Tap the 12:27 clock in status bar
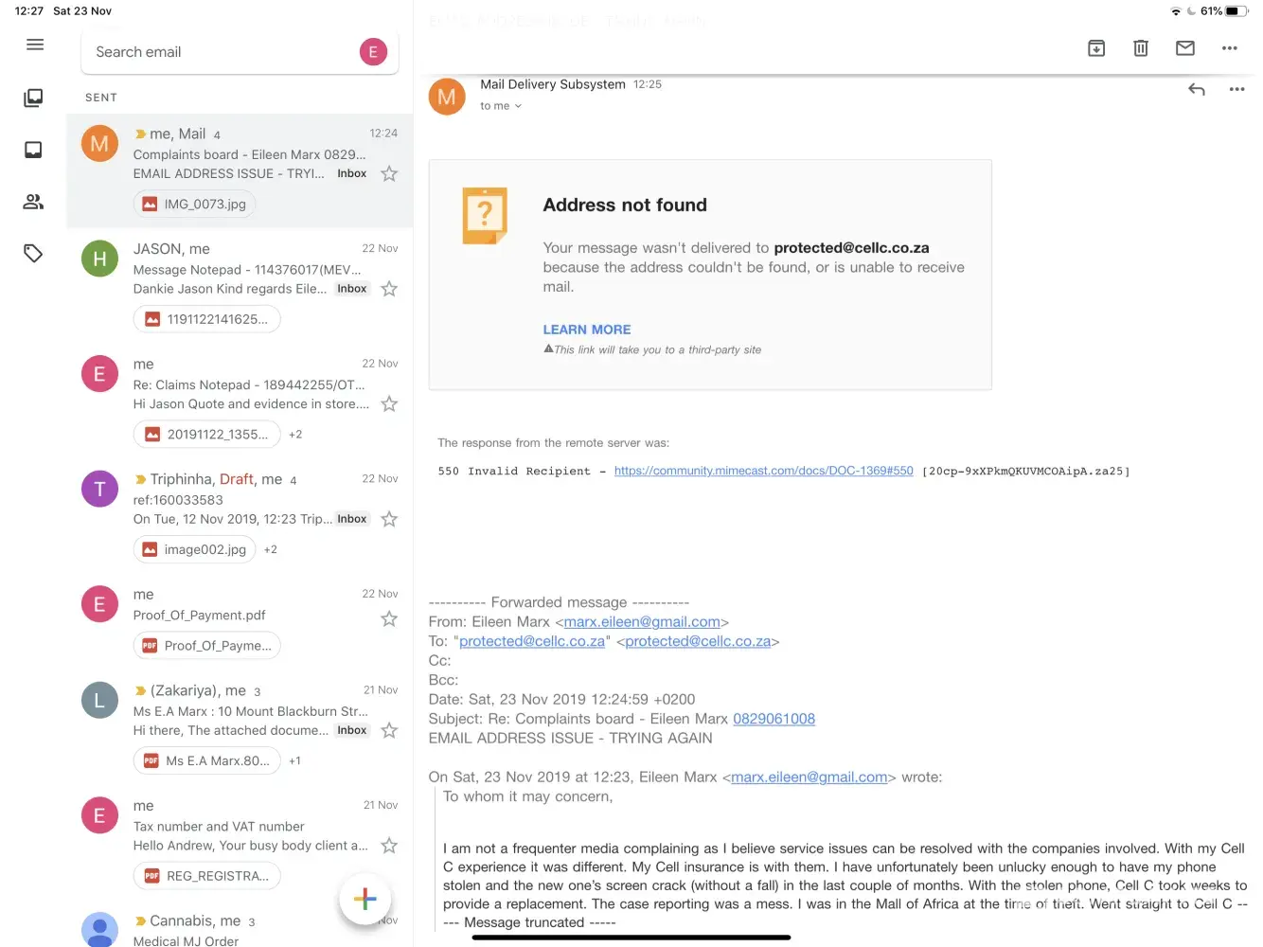Screen dimensions: 1263x947 tap(29, 11)
